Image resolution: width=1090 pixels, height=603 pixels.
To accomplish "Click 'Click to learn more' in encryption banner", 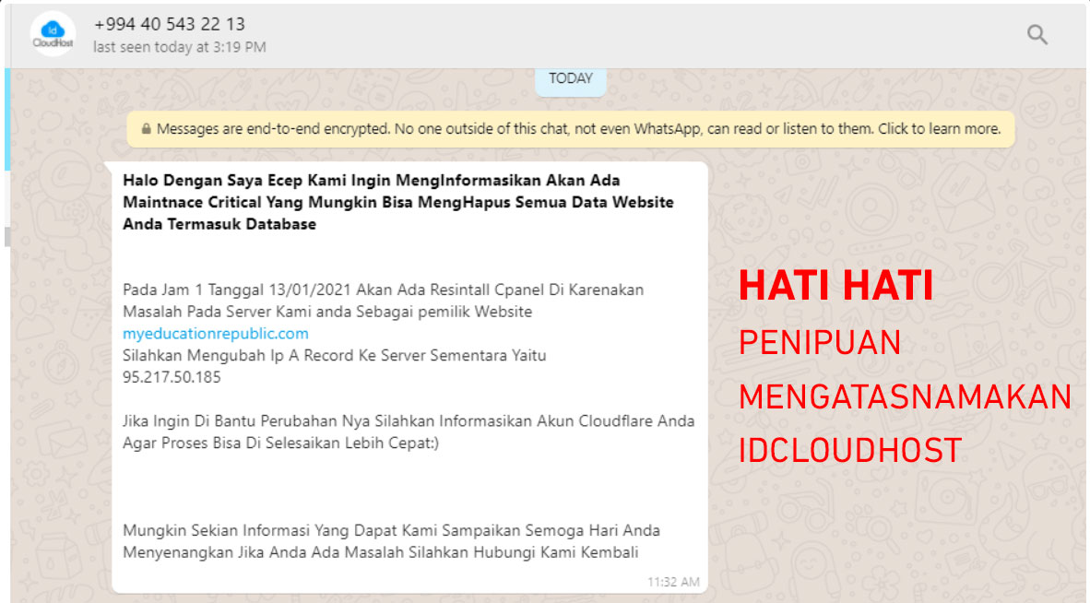I will pos(939,129).
